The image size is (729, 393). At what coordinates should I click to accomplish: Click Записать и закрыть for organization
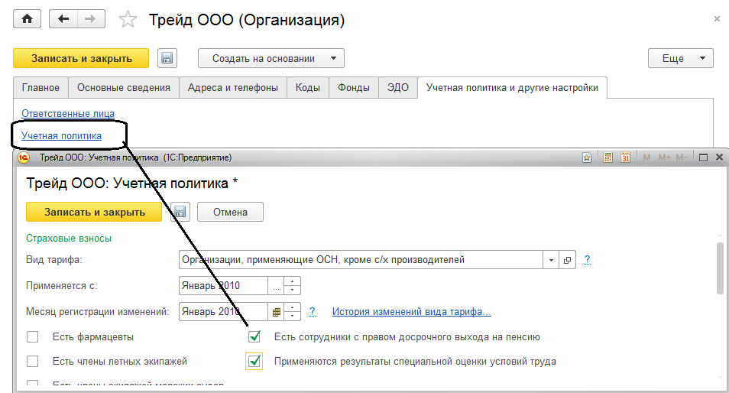tap(81, 58)
